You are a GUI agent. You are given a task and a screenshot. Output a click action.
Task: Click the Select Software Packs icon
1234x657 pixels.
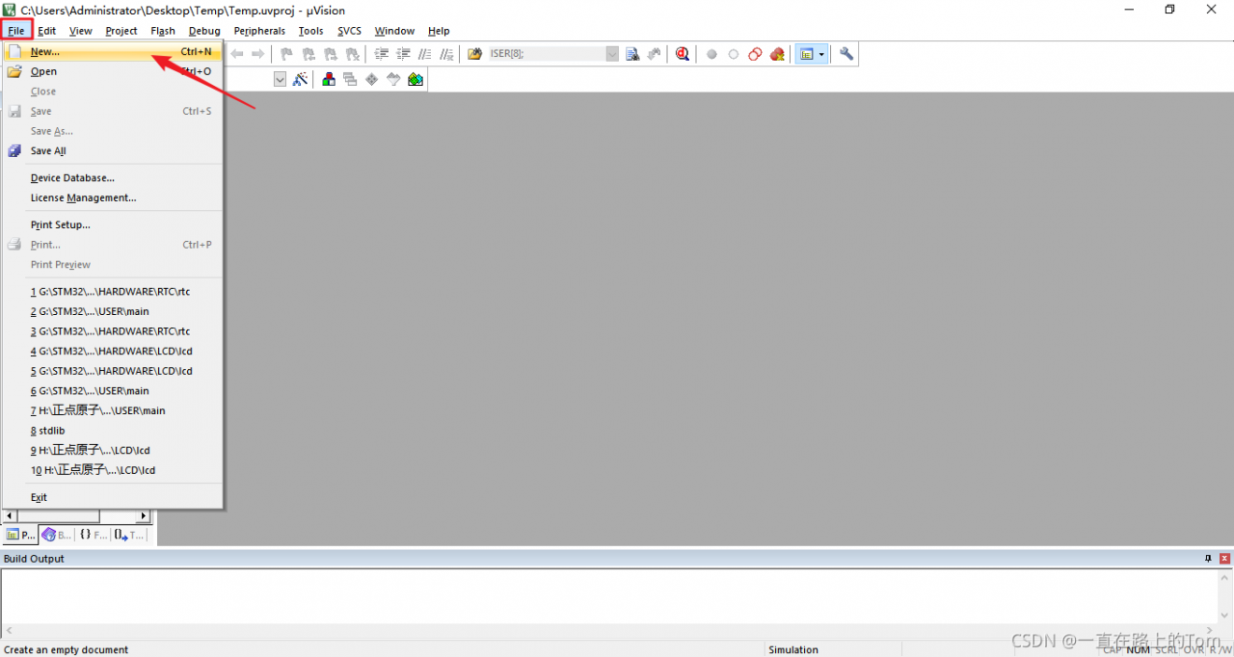click(393, 79)
